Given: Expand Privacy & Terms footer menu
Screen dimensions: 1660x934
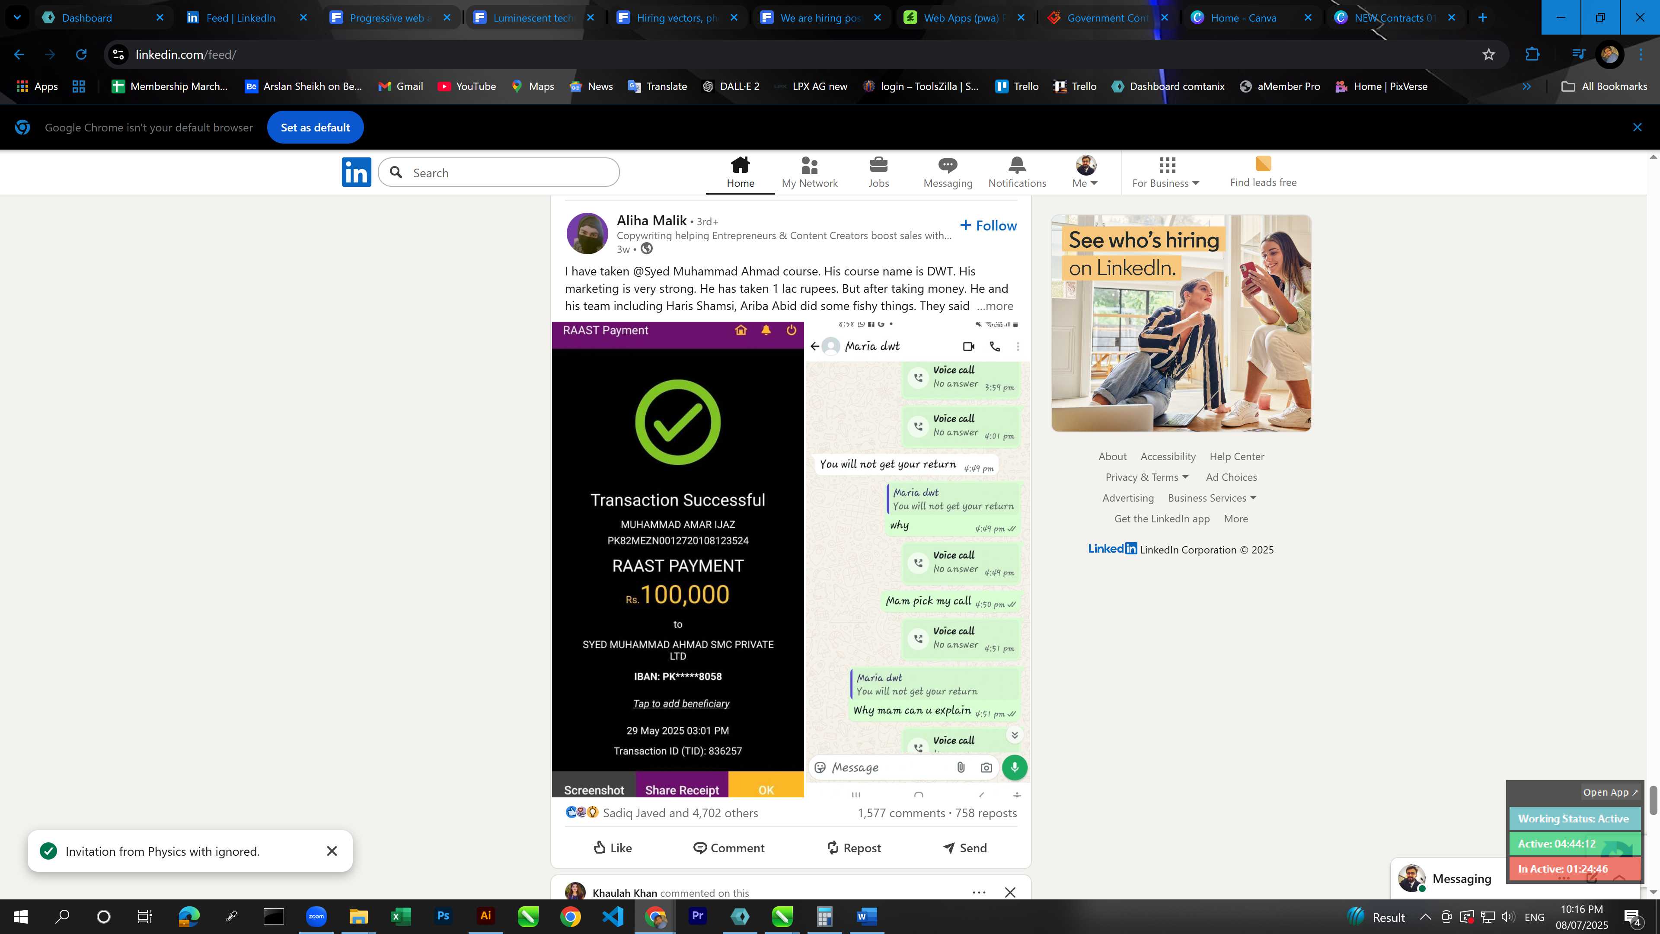Looking at the screenshot, I should (1147, 478).
